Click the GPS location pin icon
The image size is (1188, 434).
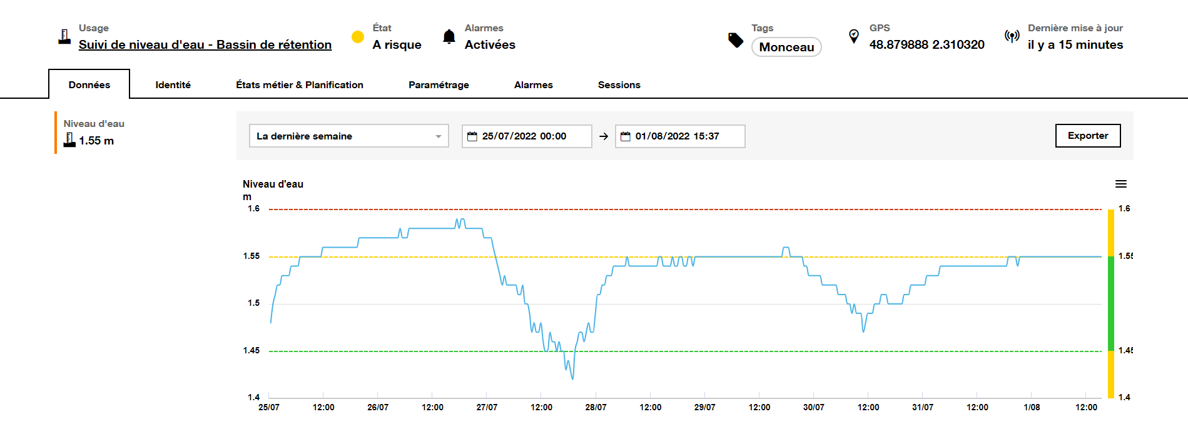pyautogui.click(x=853, y=36)
